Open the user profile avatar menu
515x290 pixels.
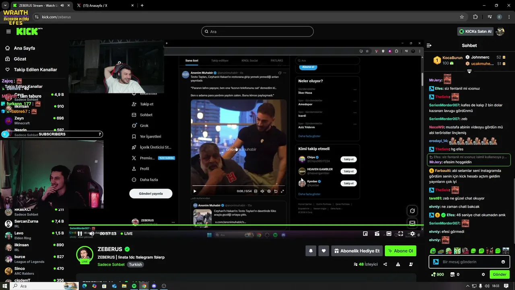click(x=500, y=31)
